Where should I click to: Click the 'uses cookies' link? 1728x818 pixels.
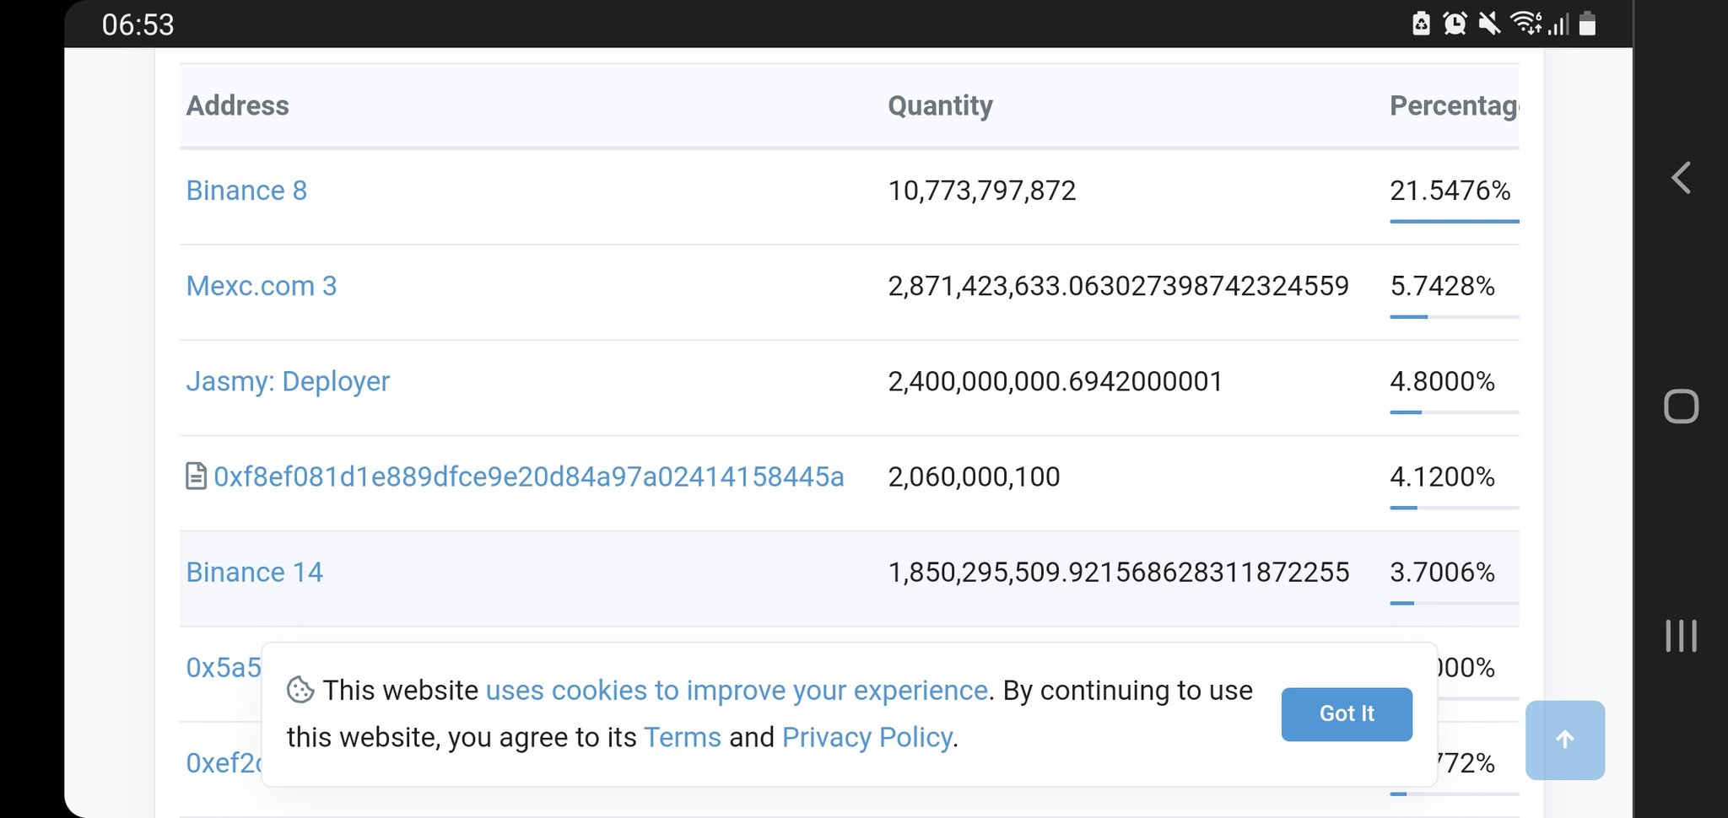tap(738, 690)
